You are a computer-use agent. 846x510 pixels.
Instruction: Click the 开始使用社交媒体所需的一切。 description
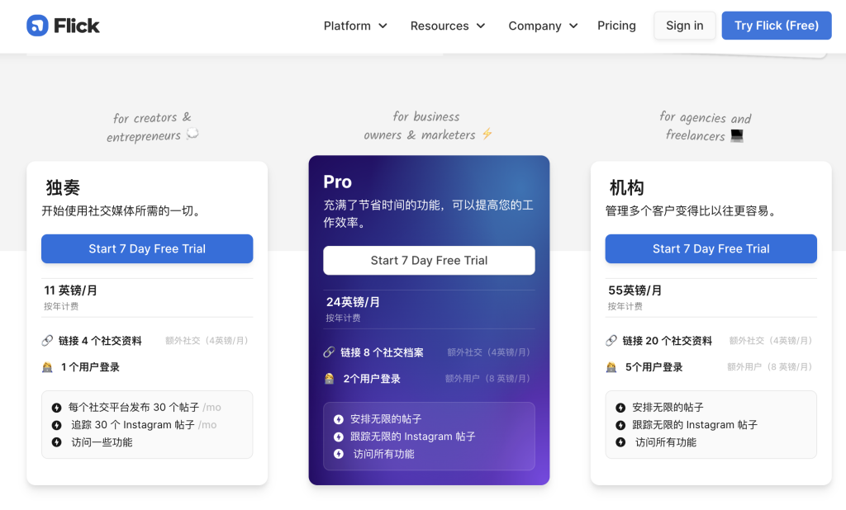[123, 210]
